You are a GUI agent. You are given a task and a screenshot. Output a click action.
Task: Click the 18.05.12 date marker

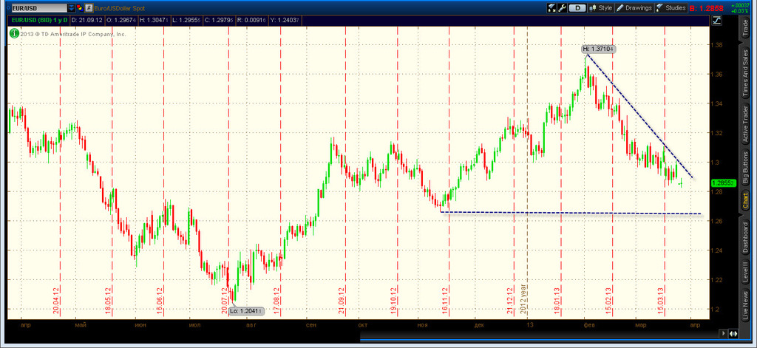click(x=108, y=301)
